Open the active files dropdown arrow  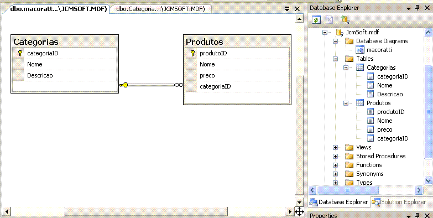[x=287, y=9]
